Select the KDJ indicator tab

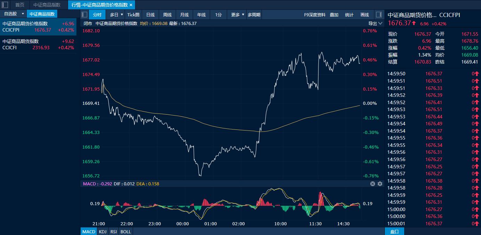tap(102, 232)
